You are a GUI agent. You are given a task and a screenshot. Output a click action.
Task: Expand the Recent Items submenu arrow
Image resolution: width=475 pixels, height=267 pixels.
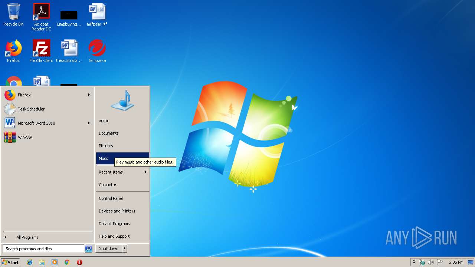coord(145,172)
